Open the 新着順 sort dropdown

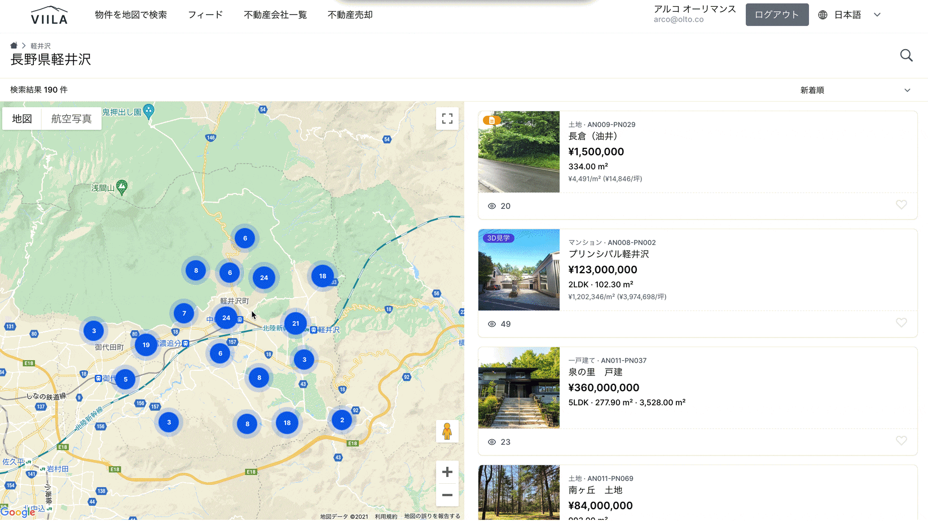(855, 90)
